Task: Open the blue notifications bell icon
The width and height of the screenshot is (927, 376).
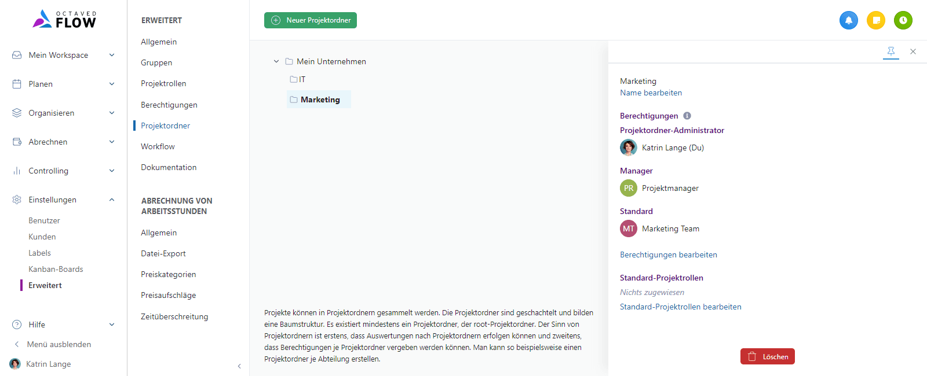Action: click(x=848, y=20)
